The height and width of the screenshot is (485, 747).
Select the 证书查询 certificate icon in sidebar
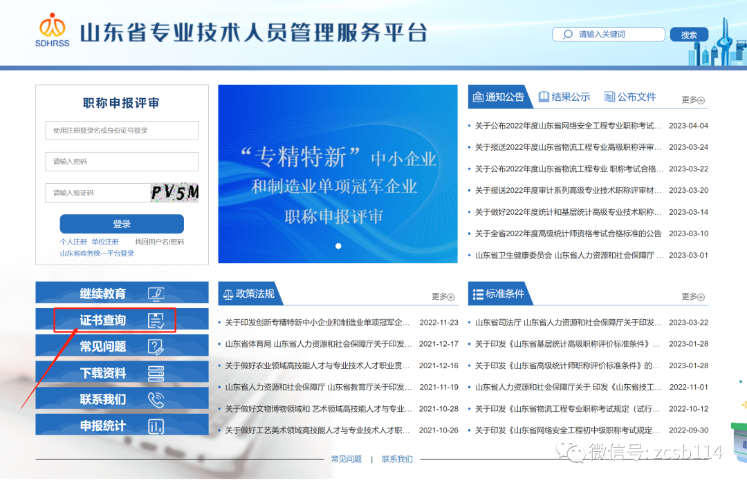[x=157, y=320]
